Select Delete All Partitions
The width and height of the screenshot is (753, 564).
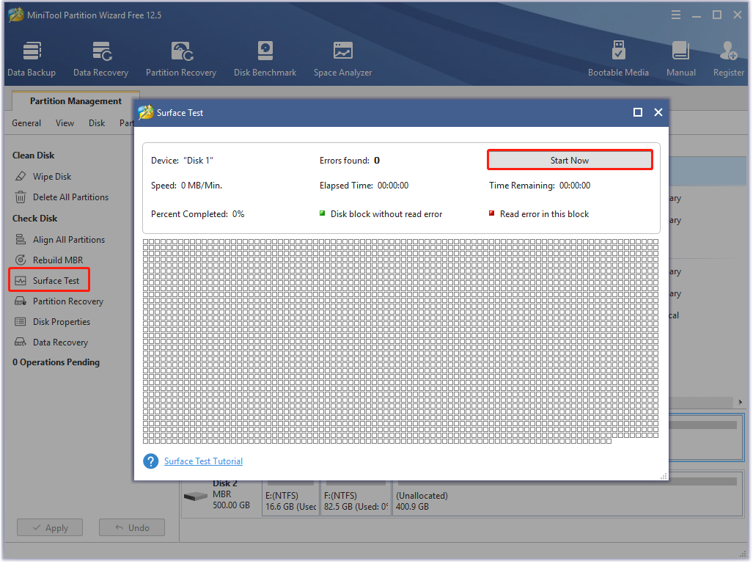(70, 197)
